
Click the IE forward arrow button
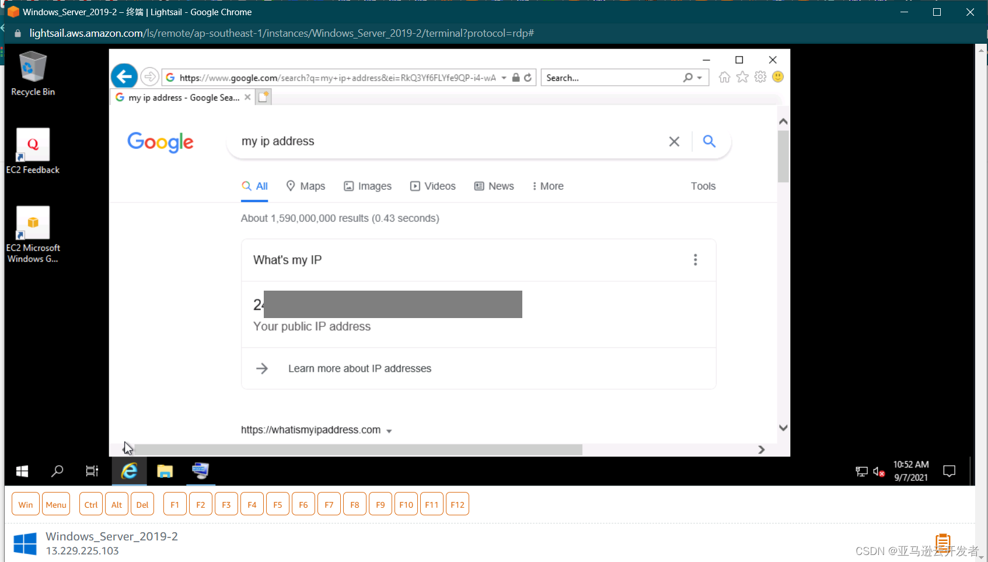[150, 76]
